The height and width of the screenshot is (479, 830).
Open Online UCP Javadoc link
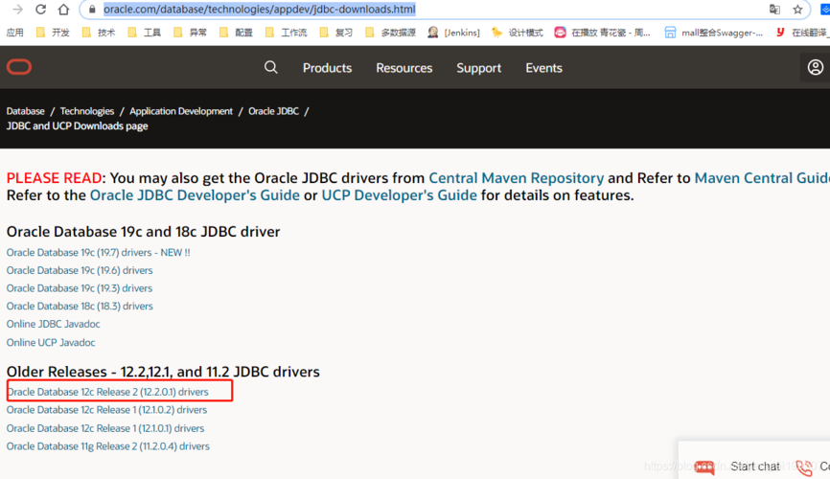point(51,342)
